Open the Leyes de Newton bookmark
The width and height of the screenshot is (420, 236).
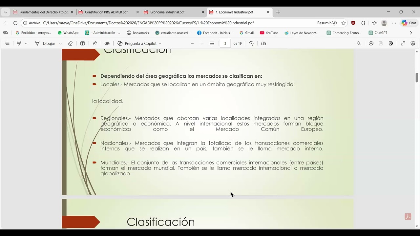[x=302, y=33]
